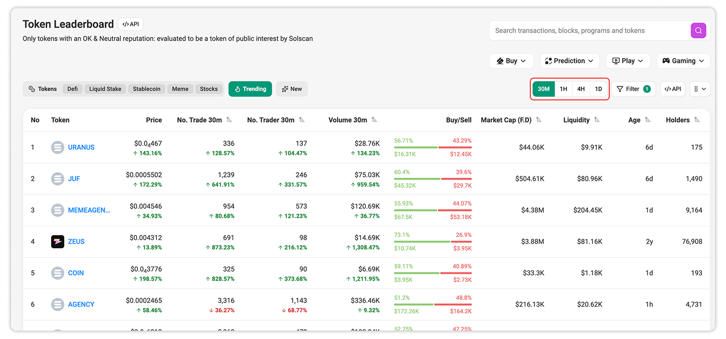Click the sort icon beside No. Trader 30m
The width and height of the screenshot is (726, 339).
tap(302, 120)
